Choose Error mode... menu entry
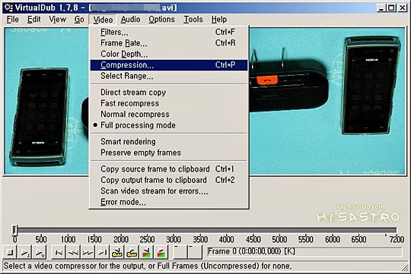 tap(169, 202)
